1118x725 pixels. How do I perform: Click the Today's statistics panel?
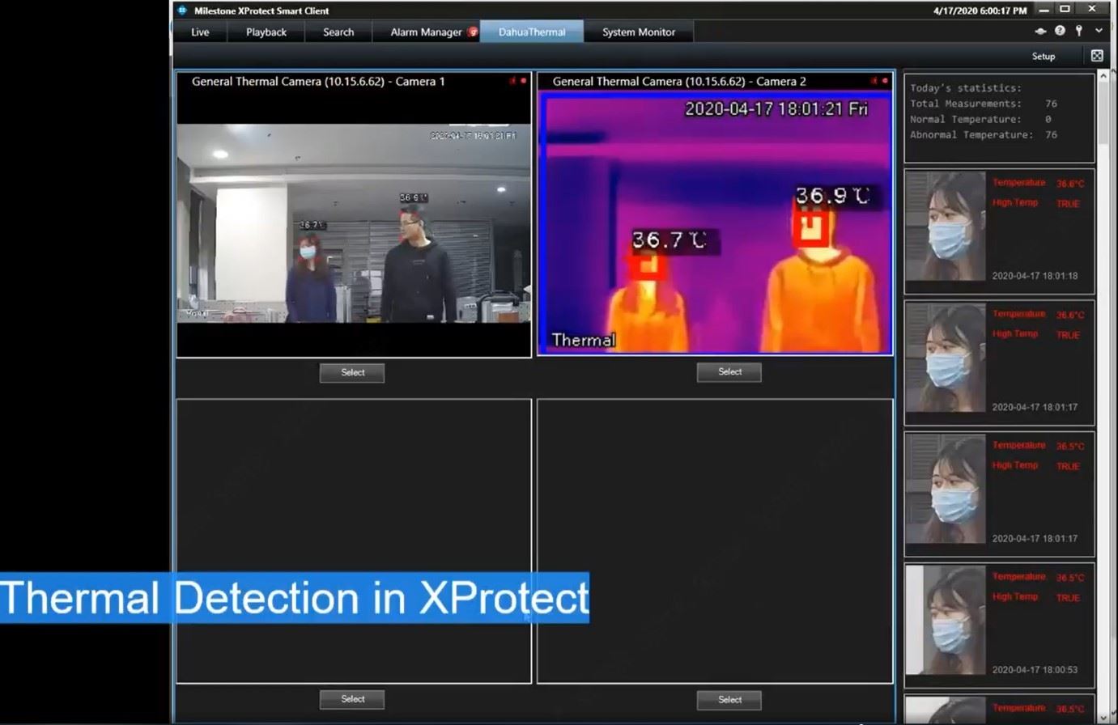[999, 118]
